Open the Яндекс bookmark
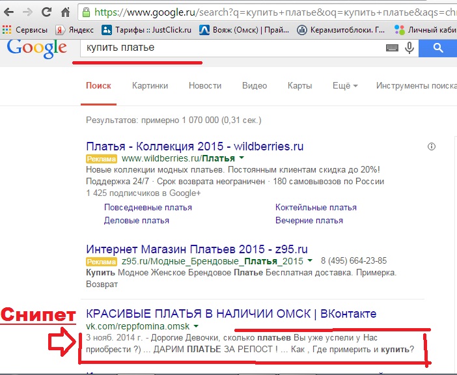The image size is (457, 375). point(74,30)
